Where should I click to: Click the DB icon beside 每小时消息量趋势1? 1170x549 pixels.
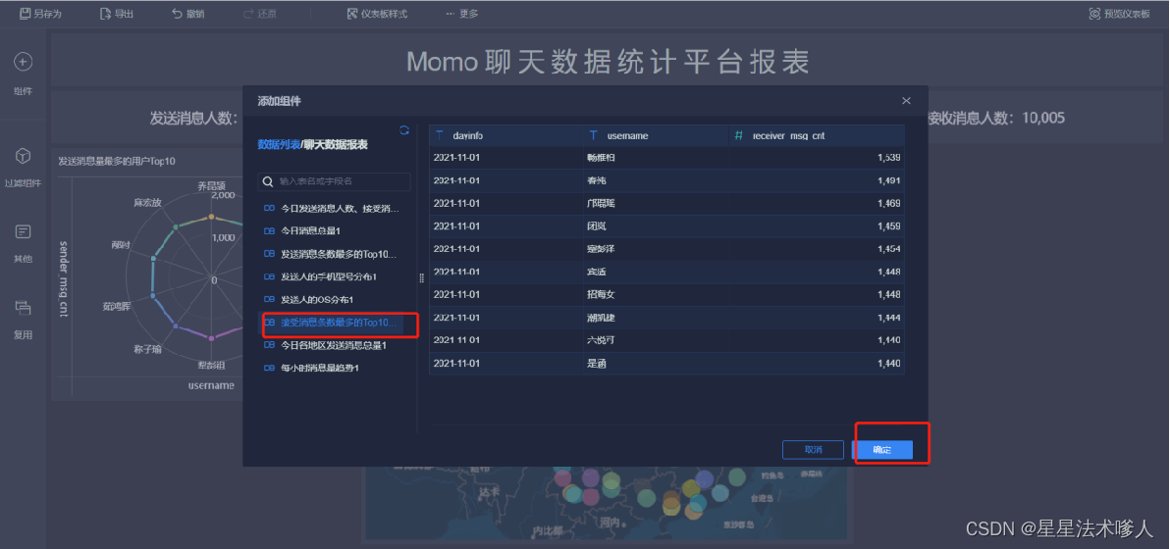pyautogui.click(x=269, y=368)
